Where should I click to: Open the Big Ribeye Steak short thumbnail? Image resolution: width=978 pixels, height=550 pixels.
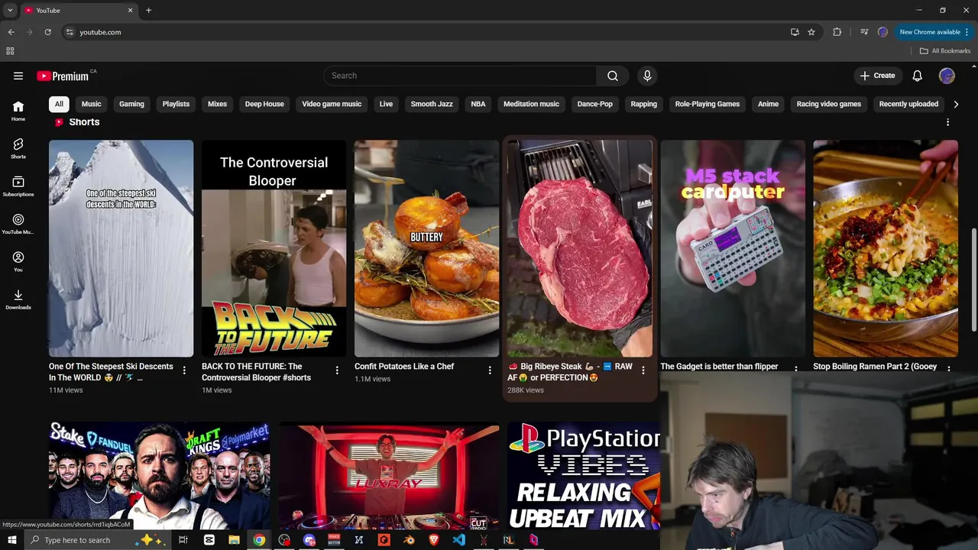coord(580,248)
